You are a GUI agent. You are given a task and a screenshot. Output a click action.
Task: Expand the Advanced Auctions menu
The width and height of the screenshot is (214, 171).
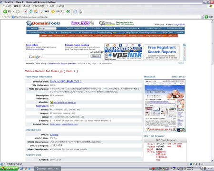tap(129, 28)
